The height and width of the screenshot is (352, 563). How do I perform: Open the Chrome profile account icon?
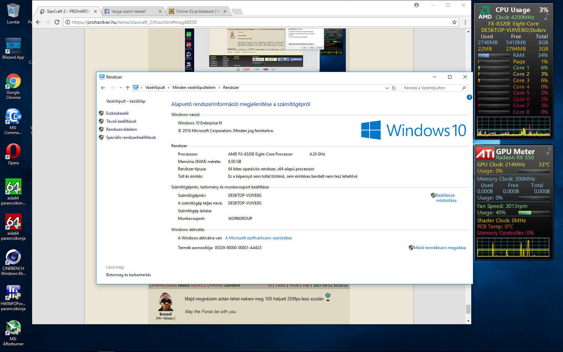pos(417,5)
